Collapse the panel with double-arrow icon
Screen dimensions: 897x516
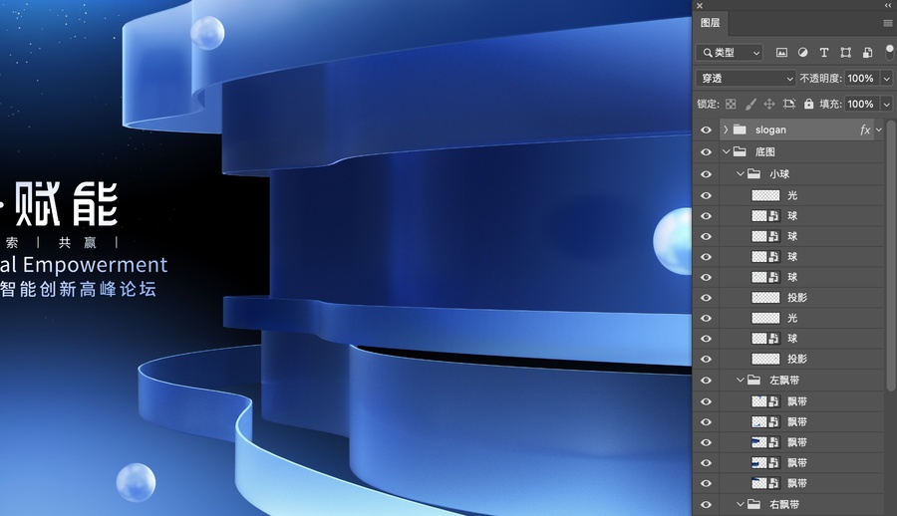[x=888, y=5]
